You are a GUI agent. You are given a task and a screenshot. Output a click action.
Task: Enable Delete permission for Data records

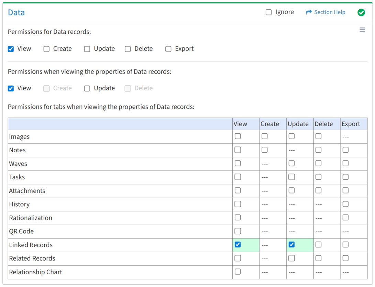(x=128, y=49)
